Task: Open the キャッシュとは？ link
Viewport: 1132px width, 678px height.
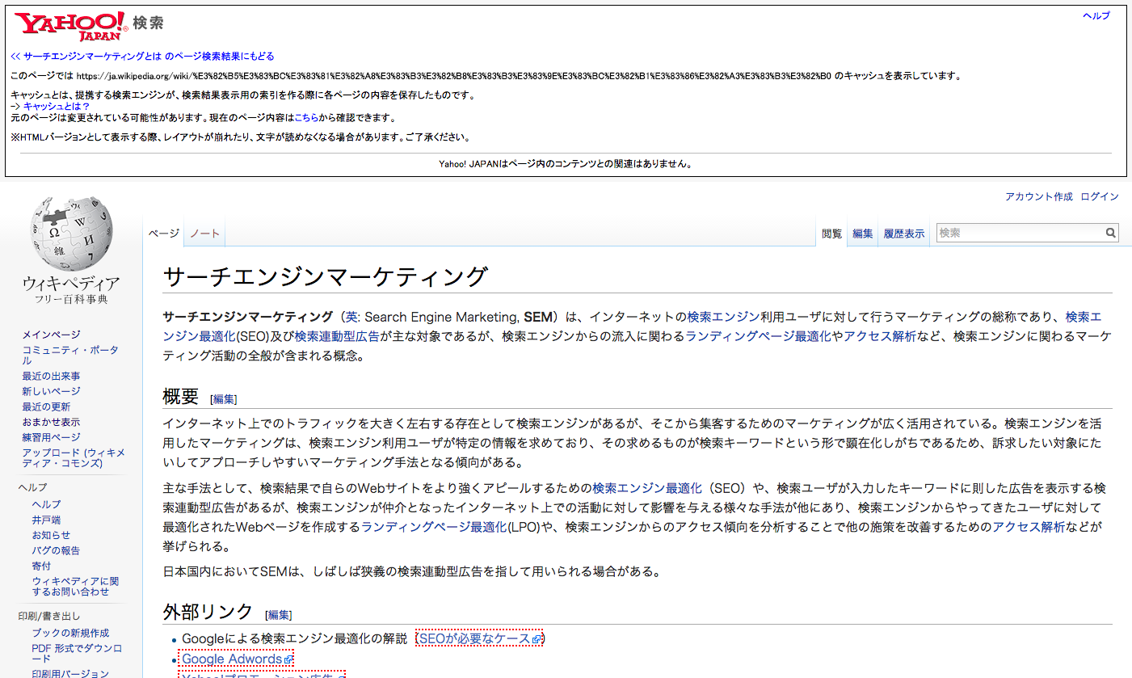Action: tap(57, 106)
